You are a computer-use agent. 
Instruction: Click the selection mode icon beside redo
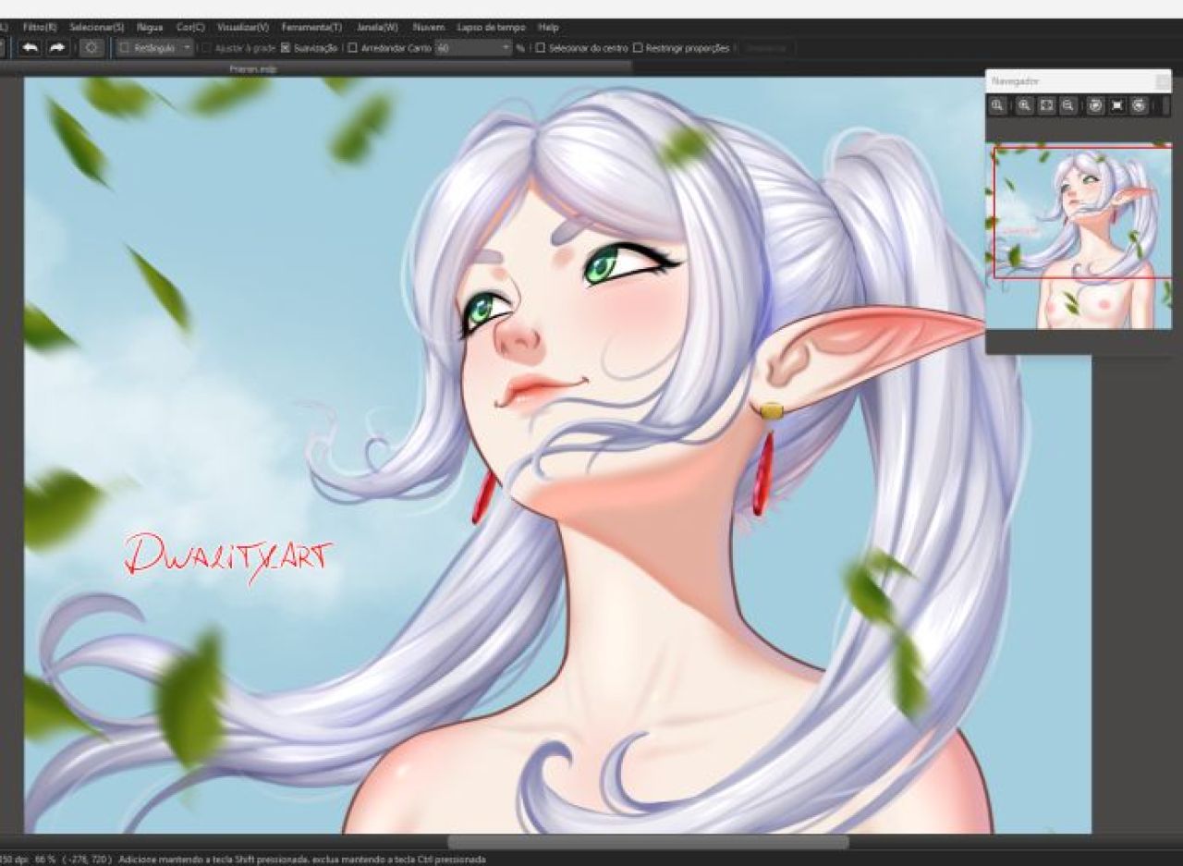point(91,47)
